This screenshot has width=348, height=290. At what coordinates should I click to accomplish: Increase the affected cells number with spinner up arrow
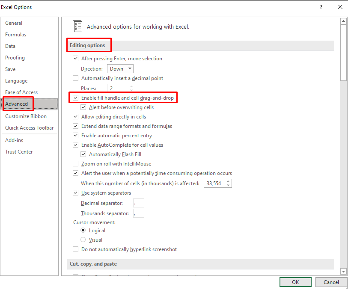pyautogui.click(x=228, y=182)
